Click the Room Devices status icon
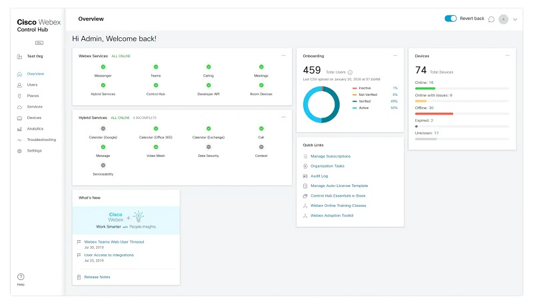 click(261, 85)
